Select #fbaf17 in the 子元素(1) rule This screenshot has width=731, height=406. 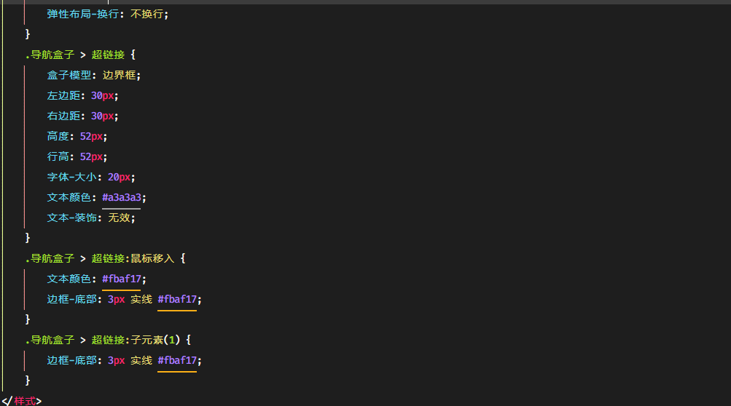click(177, 360)
